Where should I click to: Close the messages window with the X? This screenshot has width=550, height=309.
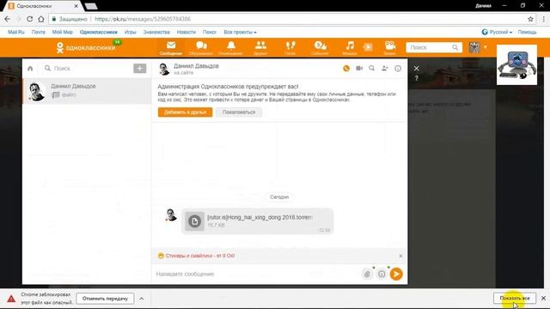pyautogui.click(x=416, y=69)
